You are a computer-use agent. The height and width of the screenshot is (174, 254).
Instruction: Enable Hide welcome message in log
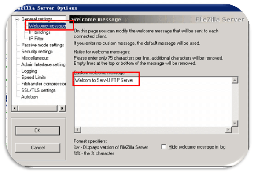[x=164, y=147]
